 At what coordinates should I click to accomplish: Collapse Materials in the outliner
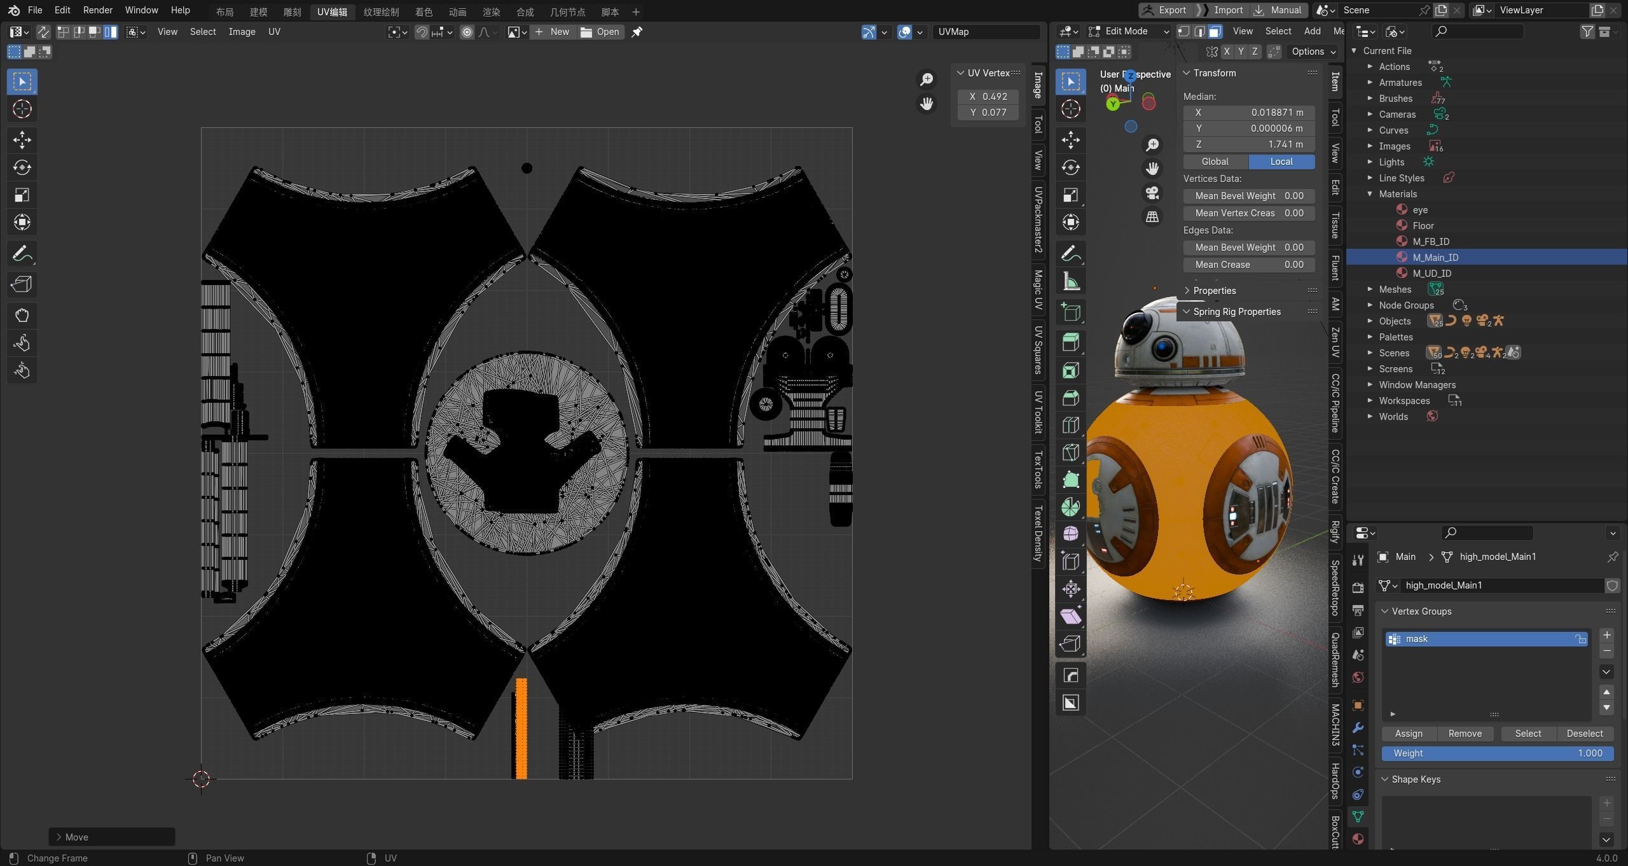coord(1370,194)
